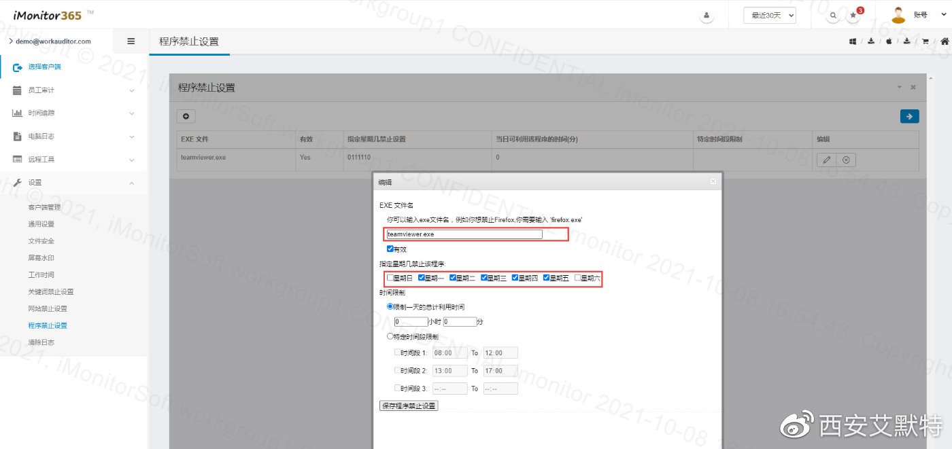This screenshot has height=449, width=952.
Task: Expand the 员工审计 sidebar menu
Action: click(73, 90)
